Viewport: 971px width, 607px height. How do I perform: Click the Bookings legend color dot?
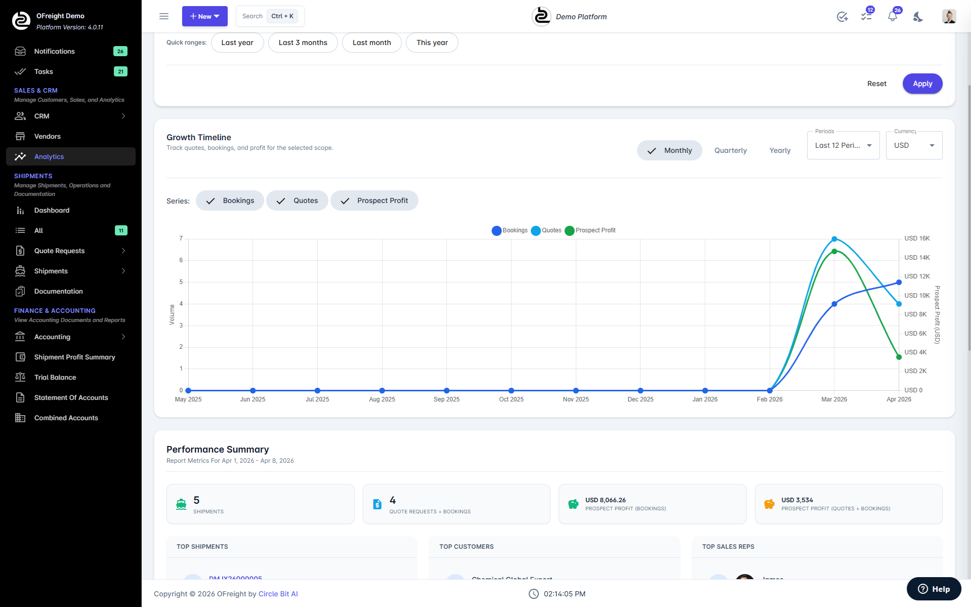tap(496, 231)
